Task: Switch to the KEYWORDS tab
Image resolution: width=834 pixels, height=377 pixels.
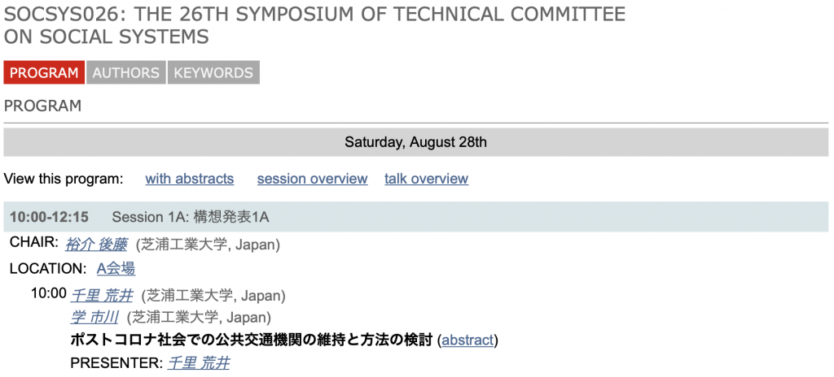Action: pyautogui.click(x=214, y=73)
